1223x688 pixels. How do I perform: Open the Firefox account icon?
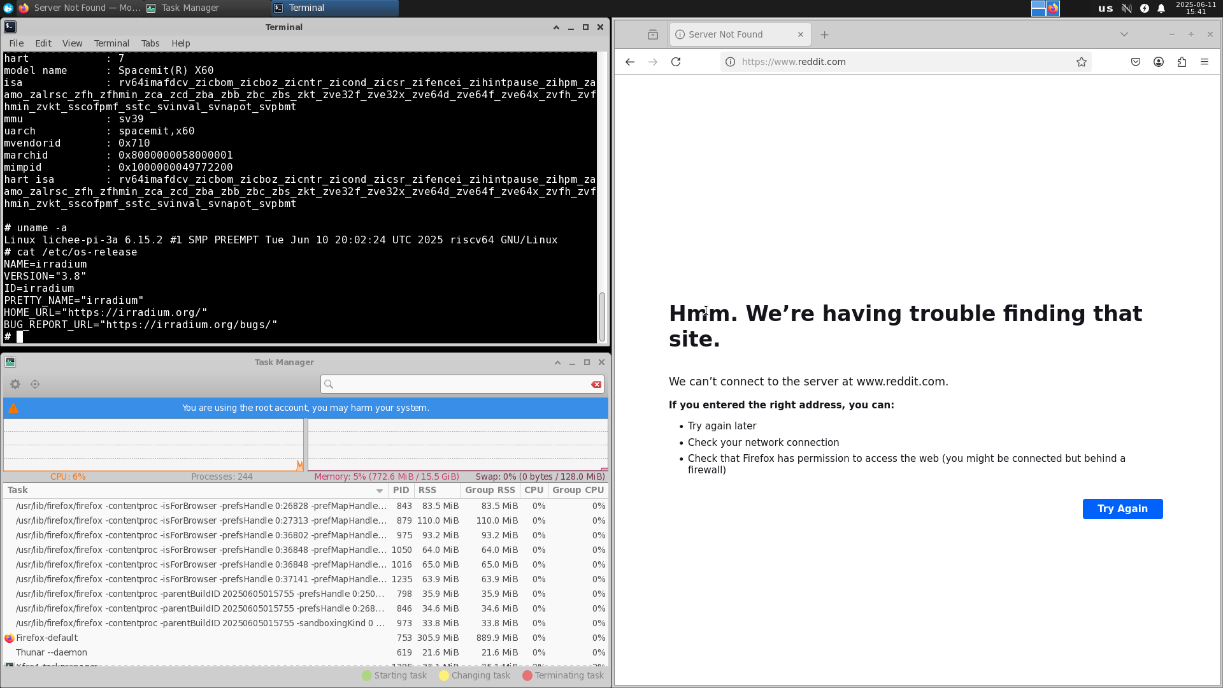(1159, 62)
